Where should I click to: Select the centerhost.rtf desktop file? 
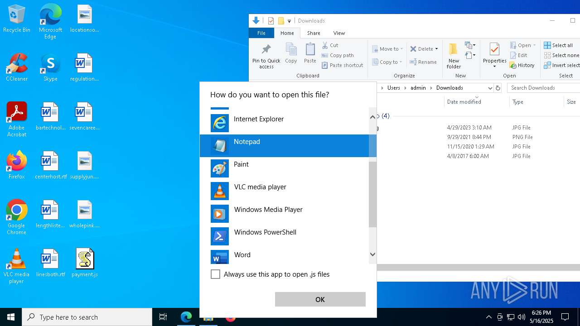pos(50,165)
